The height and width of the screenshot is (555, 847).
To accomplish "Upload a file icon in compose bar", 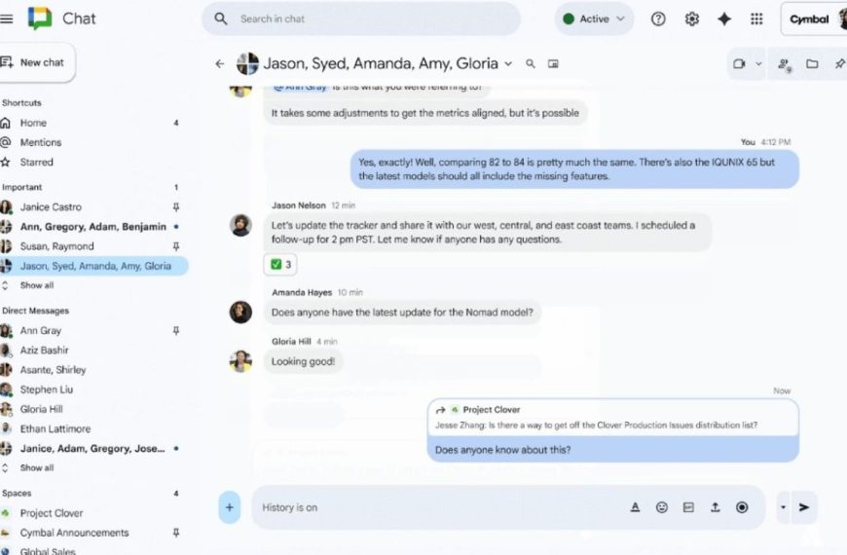I will 716,507.
